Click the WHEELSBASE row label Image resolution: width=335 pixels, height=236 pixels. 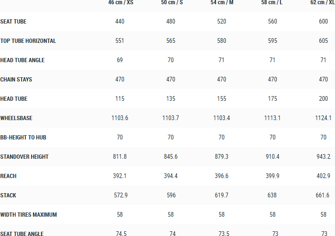[16, 118]
